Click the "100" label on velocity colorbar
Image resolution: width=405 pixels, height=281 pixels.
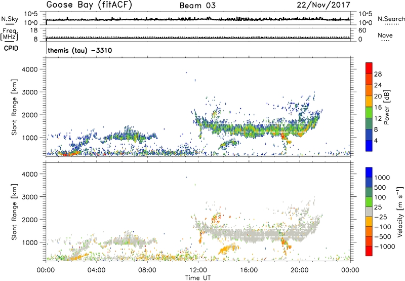point(380,197)
